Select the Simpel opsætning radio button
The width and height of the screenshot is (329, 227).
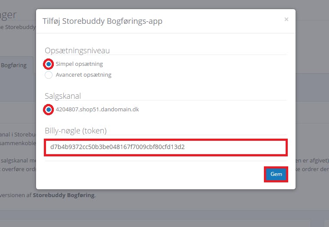point(49,64)
